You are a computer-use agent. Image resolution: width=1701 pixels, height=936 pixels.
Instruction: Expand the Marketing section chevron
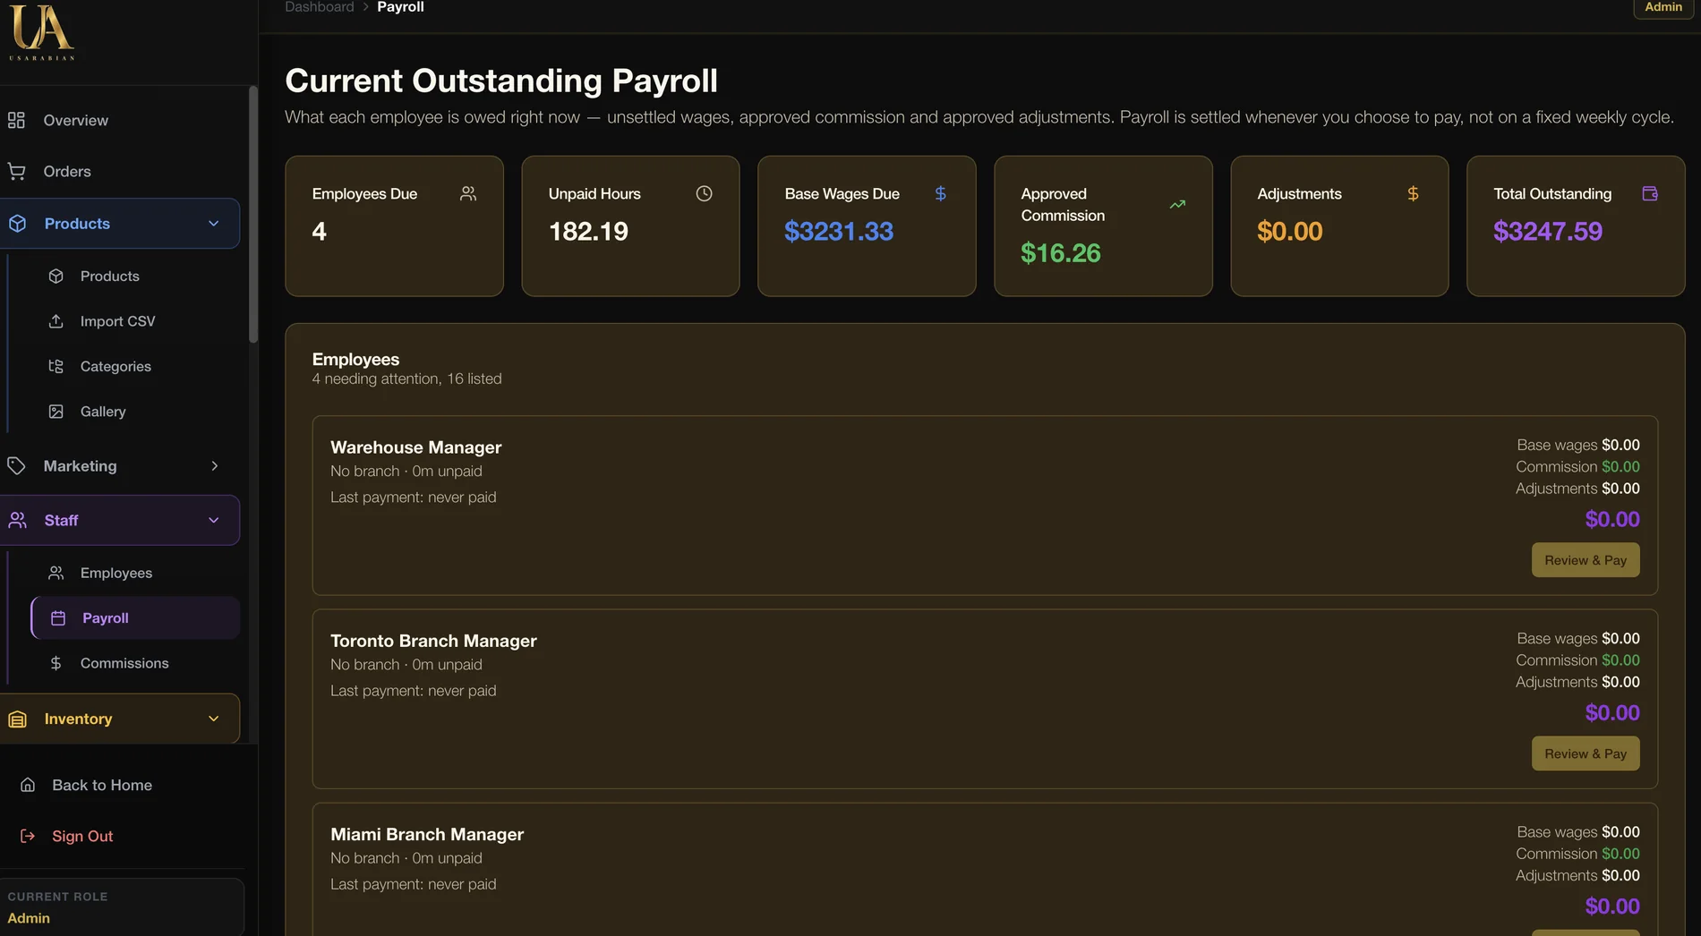(214, 465)
